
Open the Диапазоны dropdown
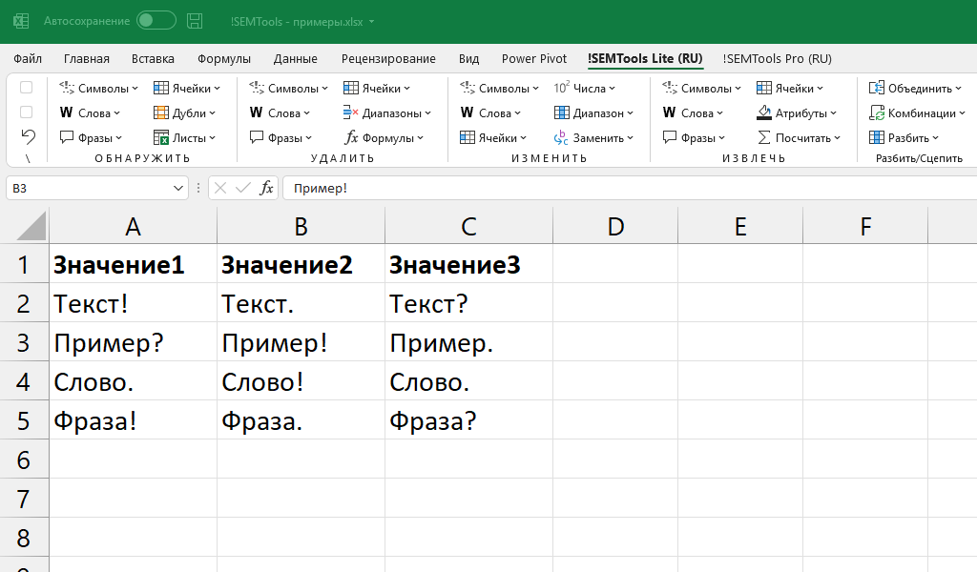click(387, 113)
